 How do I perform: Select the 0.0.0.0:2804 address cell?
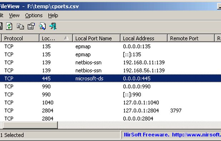(x=138, y=118)
